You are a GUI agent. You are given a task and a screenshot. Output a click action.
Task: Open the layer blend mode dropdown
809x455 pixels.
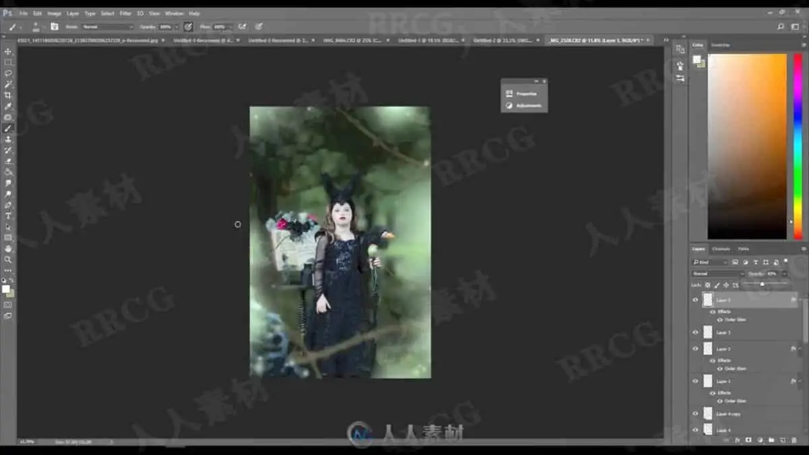717,273
